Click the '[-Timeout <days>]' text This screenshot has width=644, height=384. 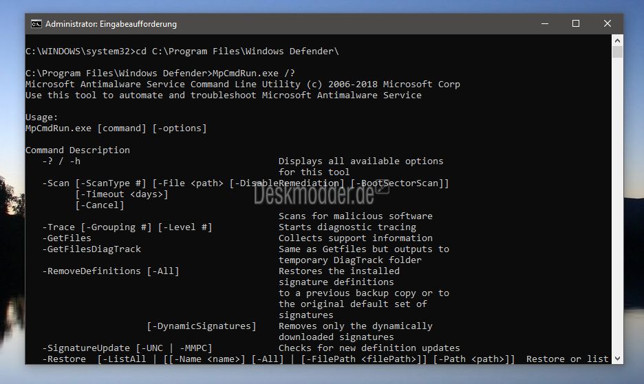pos(122,194)
